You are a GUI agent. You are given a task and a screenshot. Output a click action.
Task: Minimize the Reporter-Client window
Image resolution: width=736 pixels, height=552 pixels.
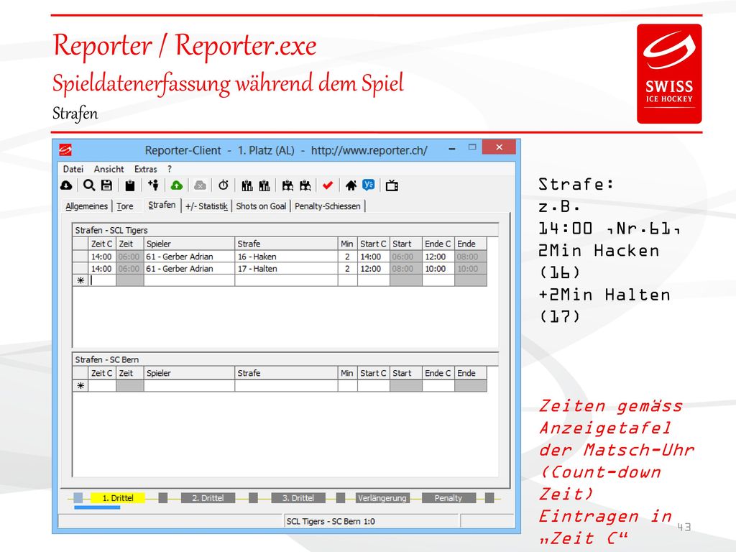[451, 149]
